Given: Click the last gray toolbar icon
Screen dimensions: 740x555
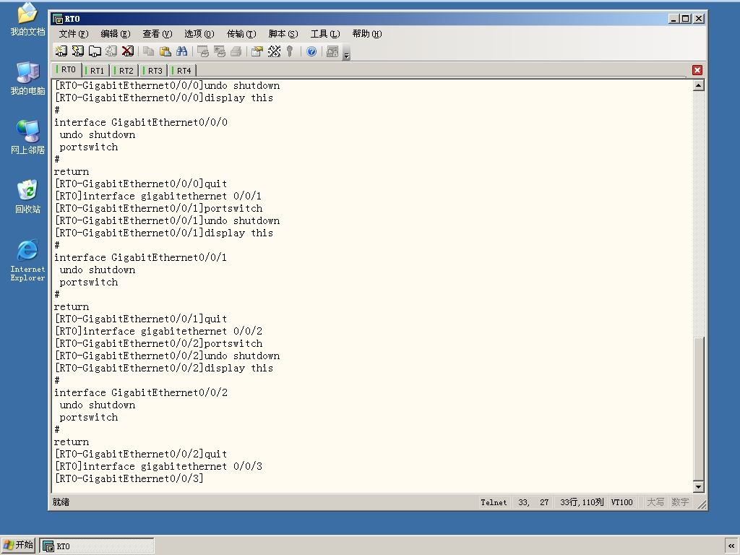Looking at the screenshot, I should point(332,51).
